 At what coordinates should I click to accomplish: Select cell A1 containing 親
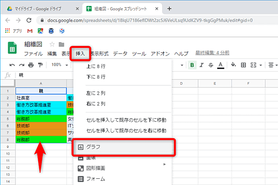coord(41,91)
